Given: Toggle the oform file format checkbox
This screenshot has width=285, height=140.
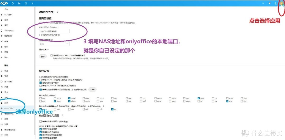Looking at the screenshot, I should (69, 101).
